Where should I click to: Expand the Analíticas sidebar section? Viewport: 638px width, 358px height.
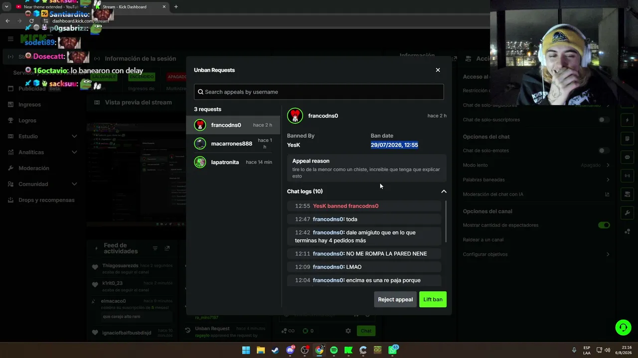74,152
